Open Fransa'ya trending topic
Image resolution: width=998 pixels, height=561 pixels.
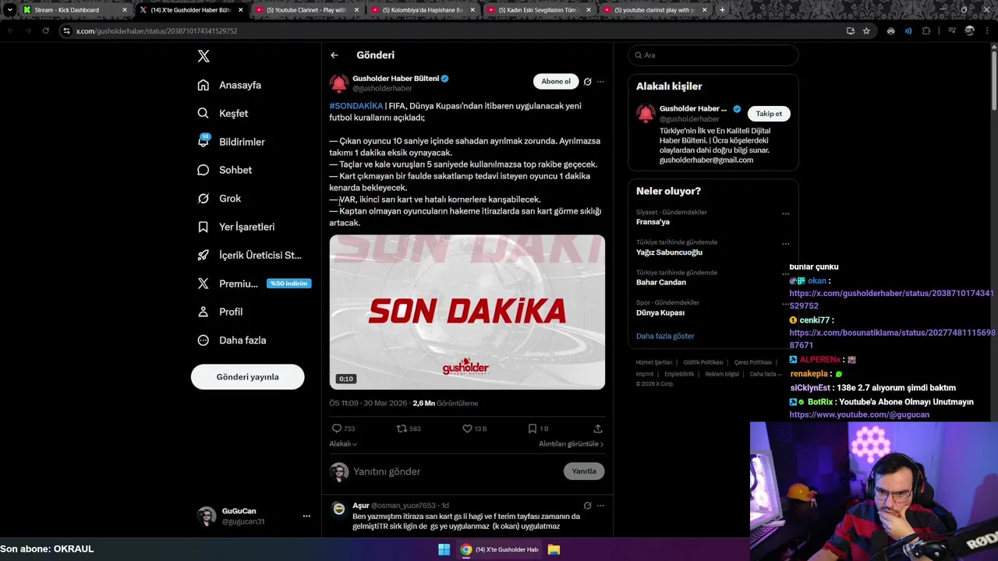653,222
